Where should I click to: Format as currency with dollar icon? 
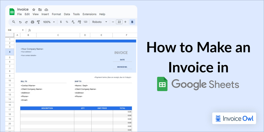pos(61,22)
